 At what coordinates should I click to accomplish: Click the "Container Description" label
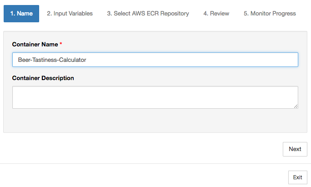coord(43,78)
